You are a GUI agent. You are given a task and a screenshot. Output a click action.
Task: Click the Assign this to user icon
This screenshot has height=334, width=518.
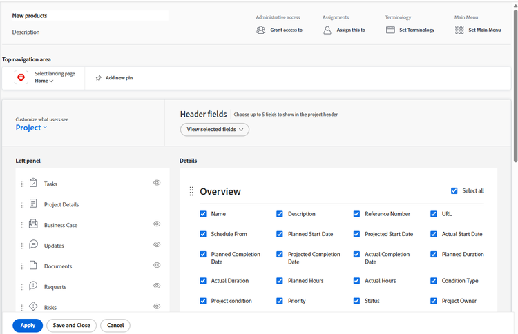tap(327, 30)
